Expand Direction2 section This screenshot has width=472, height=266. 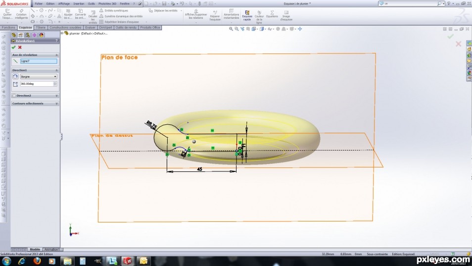click(56, 96)
